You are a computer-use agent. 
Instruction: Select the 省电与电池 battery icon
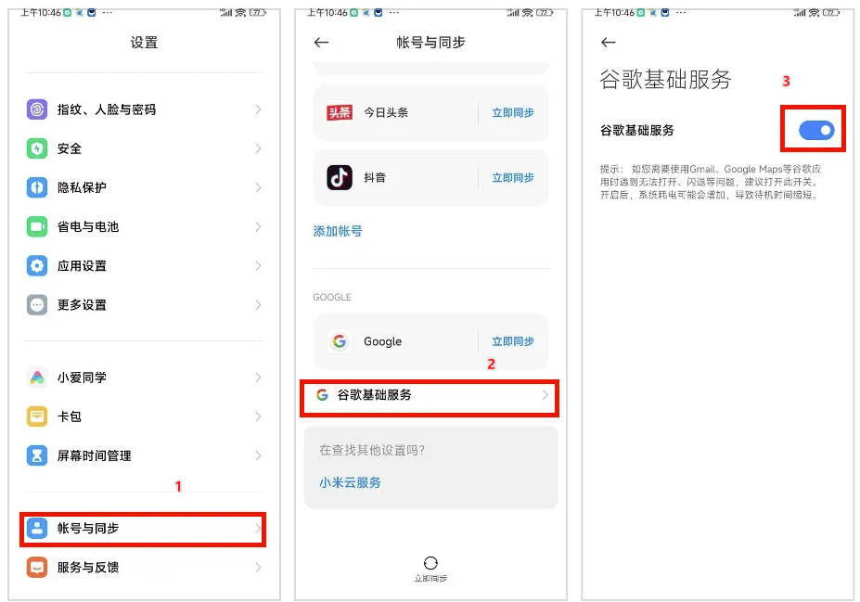click(x=37, y=226)
